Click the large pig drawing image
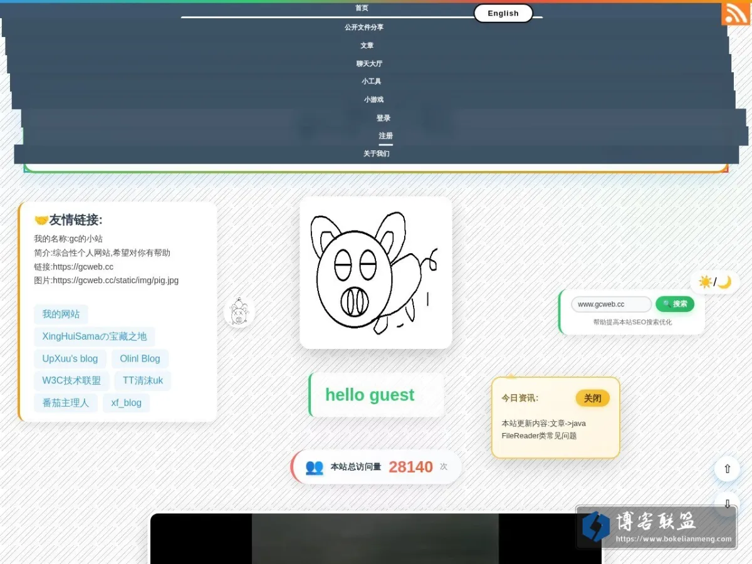The height and width of the screenshot is (564, 752). 376,273
